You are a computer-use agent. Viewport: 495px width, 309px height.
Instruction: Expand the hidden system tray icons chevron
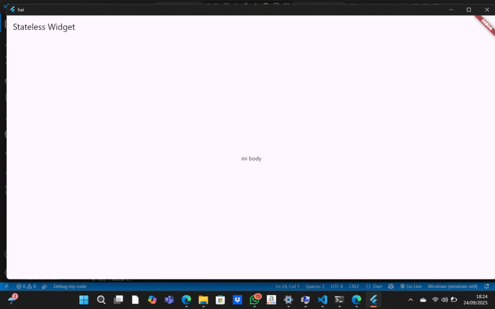pos(411,300)
